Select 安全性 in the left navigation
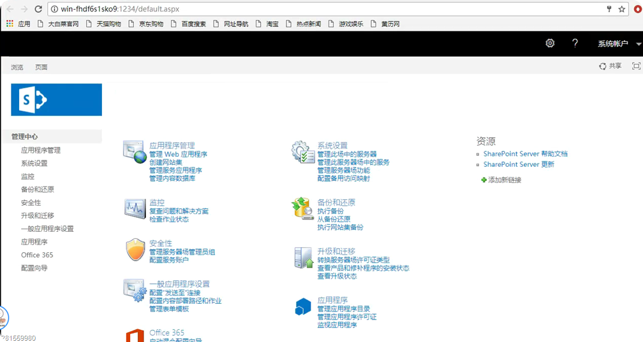The height and width of the screenshot is (342, 643). (x=31, y=203)
